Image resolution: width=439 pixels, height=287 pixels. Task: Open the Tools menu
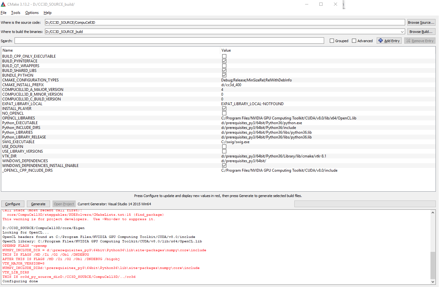click(16, 13)
